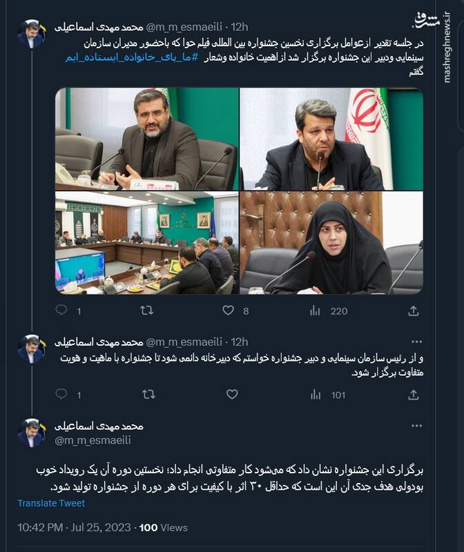Image resolution: width=464 pixels, height=552 pixels.
Task: Like the second tweet in thread
Action: click(232, 394)
